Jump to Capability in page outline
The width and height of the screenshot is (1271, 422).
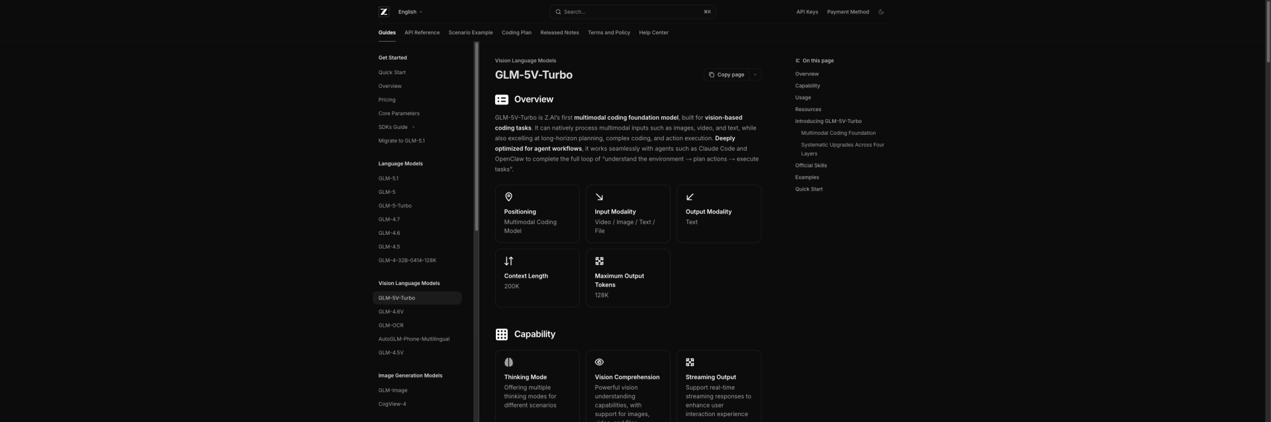tap(808, 86)
